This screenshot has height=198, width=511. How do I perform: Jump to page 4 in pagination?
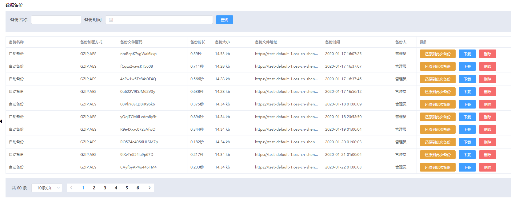[x=116, y=188]
